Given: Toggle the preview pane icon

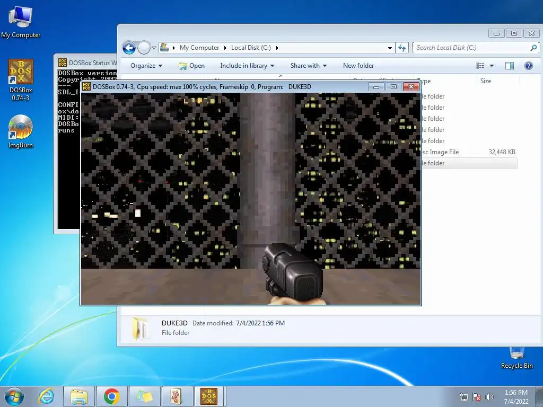Looking at the screenshot, I should pyautogui.click(x=510, y=66).
